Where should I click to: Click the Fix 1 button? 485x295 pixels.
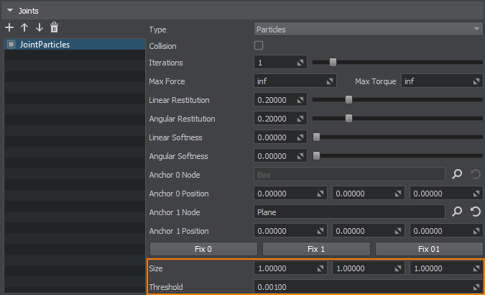pos(316,249)
